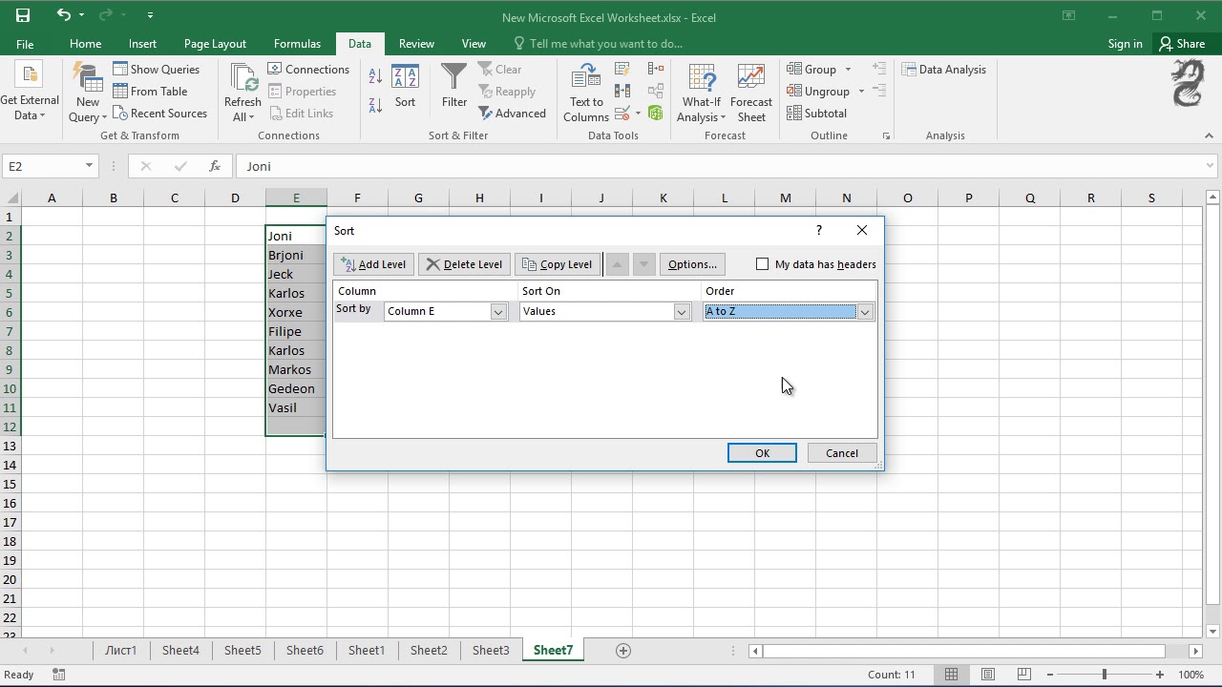The image size is (1222, 687).
Task: Click Advanced filter
Action: tap(513, 113)
